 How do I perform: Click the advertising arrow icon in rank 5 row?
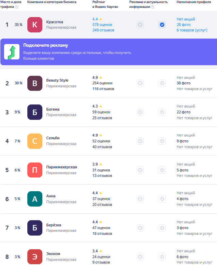click(x=140, y=170)
